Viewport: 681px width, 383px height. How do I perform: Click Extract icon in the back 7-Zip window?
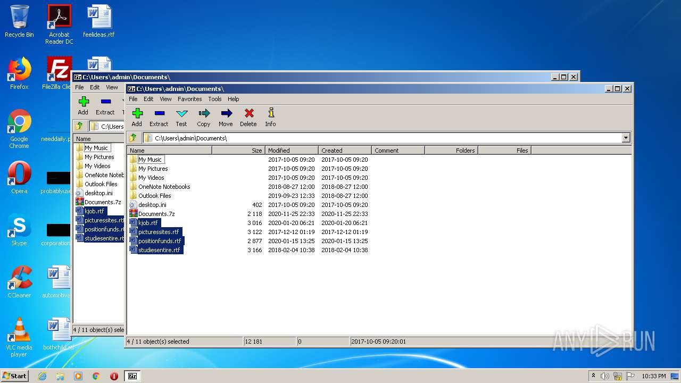click(x=105, y=106)
